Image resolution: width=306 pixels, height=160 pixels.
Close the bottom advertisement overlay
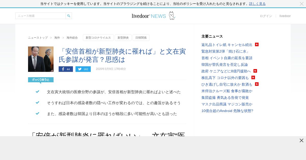click(x=301, y=140)
